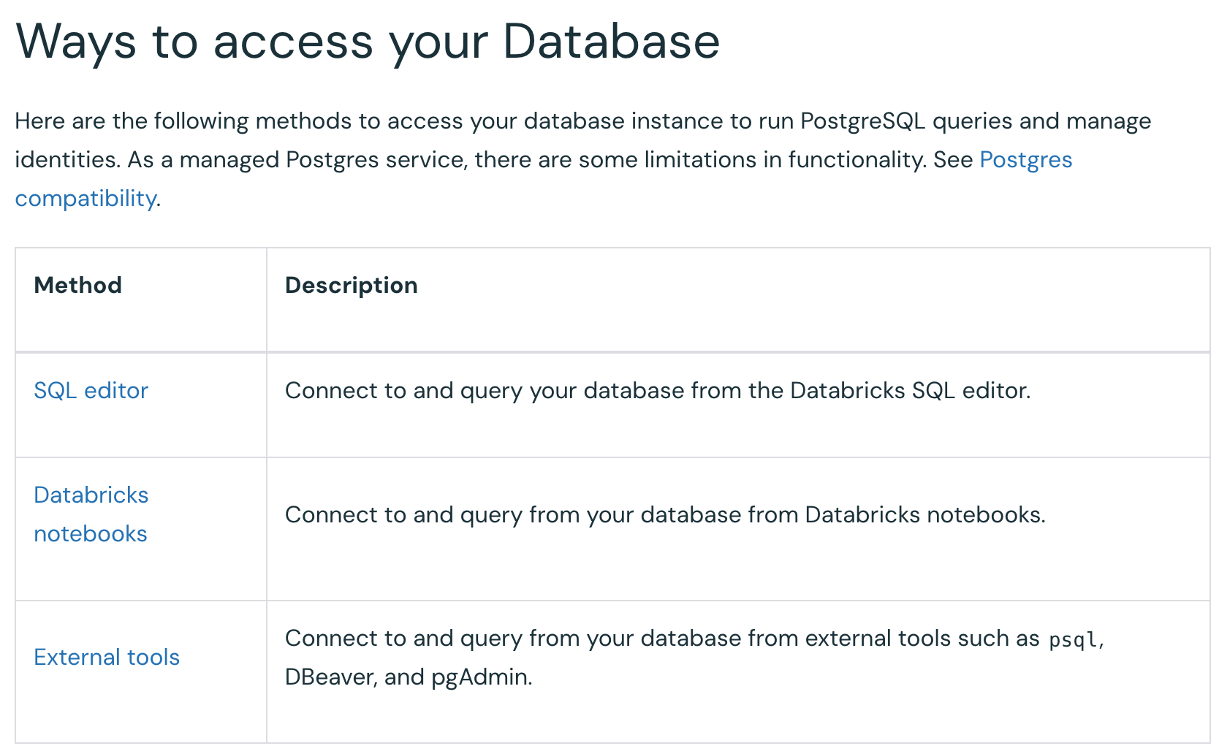This screenshot has width=1219, height=754.
Task: Click the Method column header
Action: coord(77,285)
